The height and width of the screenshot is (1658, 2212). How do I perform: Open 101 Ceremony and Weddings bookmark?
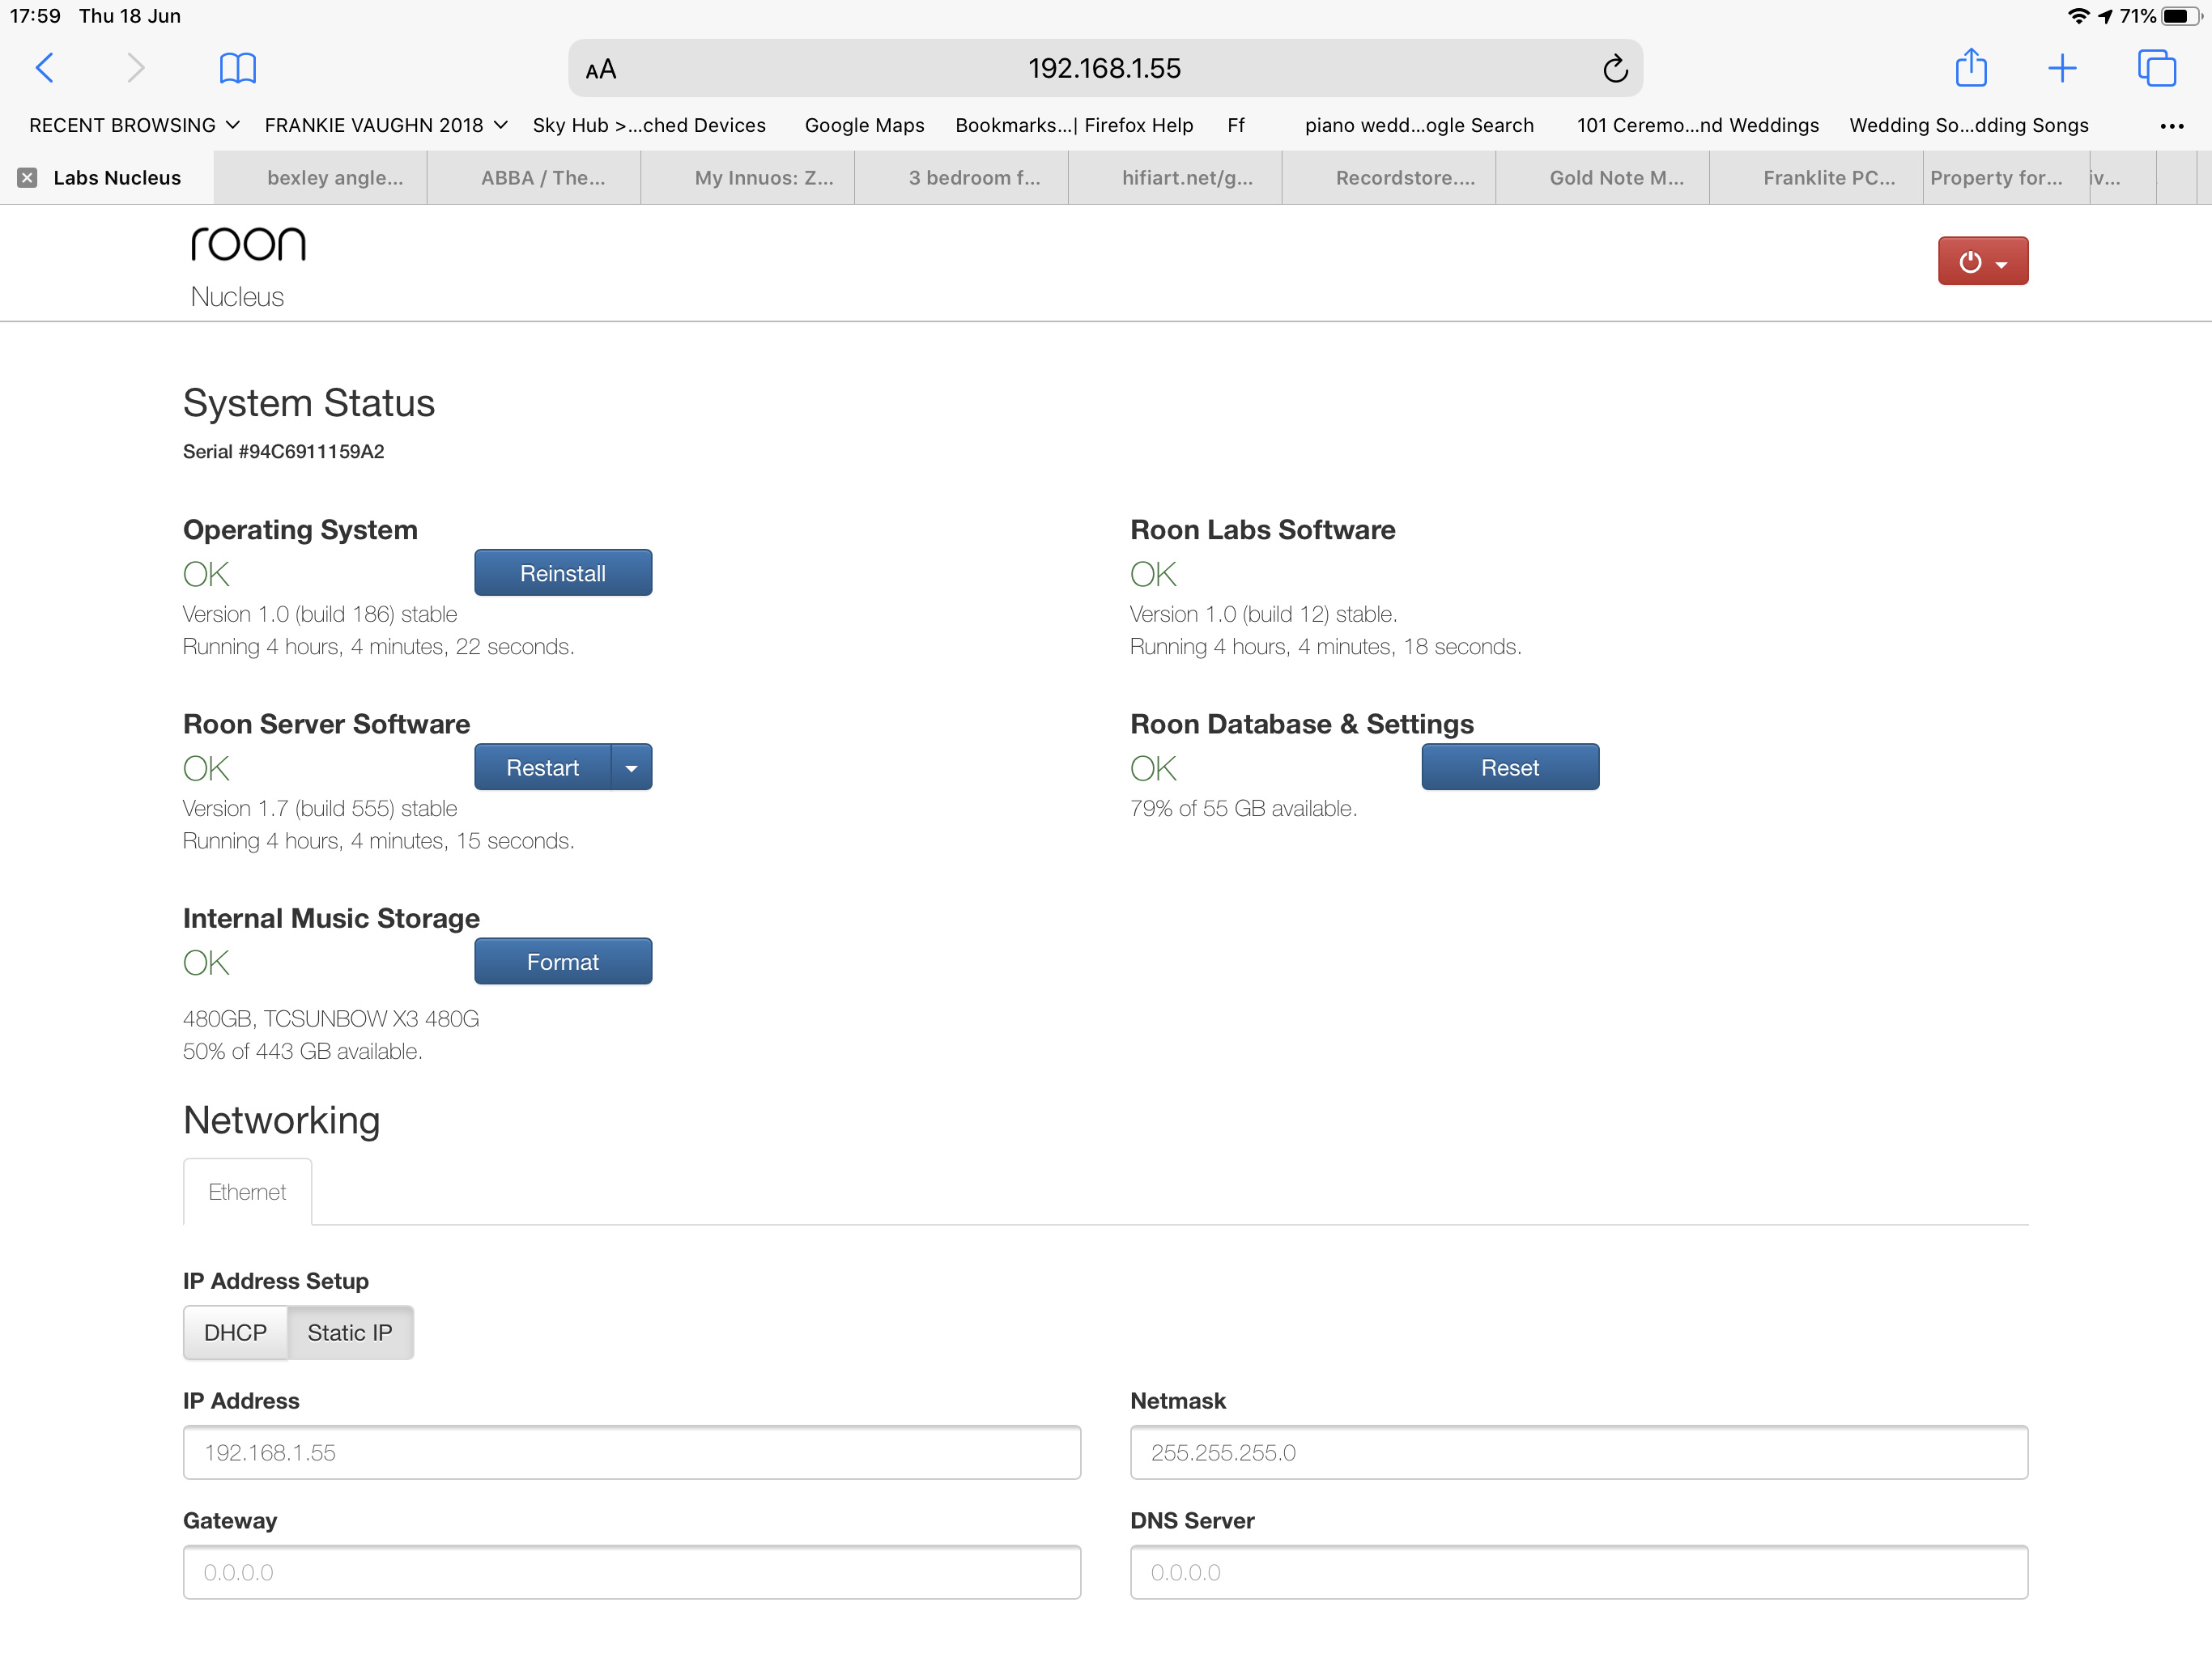point(1697,125)
